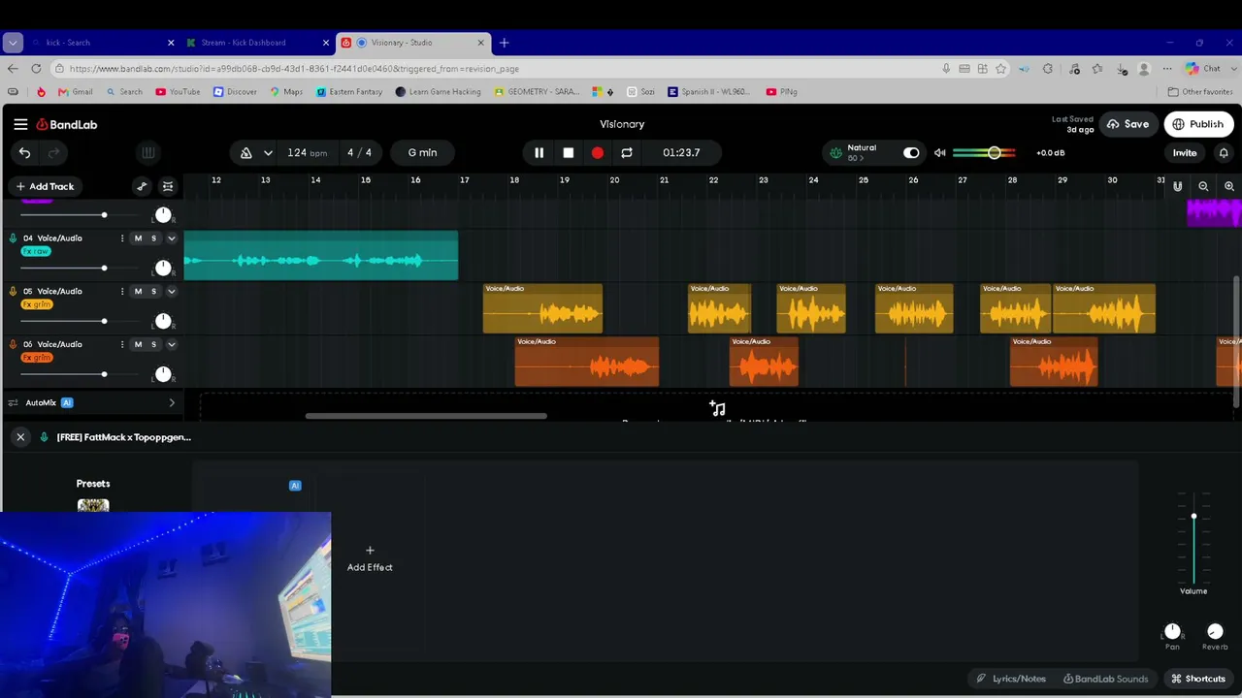Open the three-dot menu for track 04

[122, 238]
